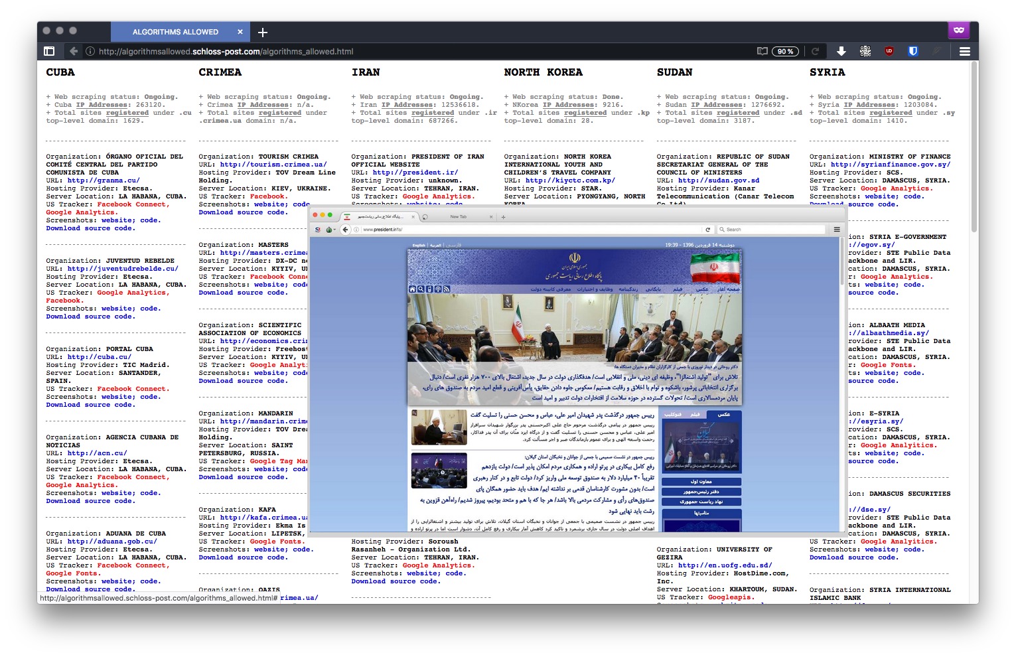
Task: Click mobile phone icon on president.ir banner
Action: click(x=429, y=289)
